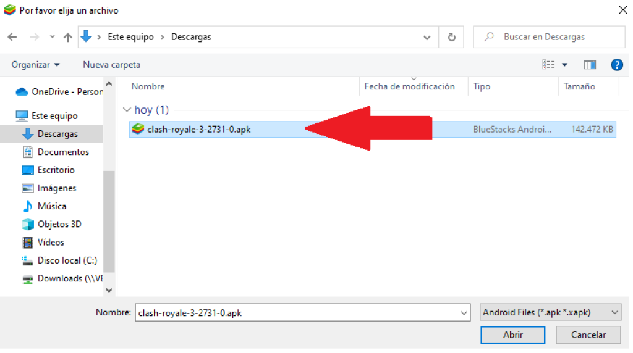The height and width of the screenshot is (353, 633).
Task: Click the Escritorio desktop icon
Action: coord(27,170)
